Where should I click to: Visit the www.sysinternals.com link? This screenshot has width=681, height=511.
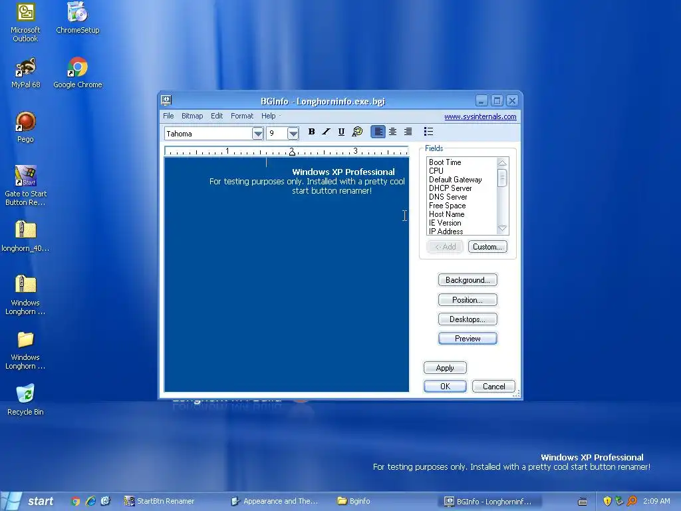(x=480, y=116)
